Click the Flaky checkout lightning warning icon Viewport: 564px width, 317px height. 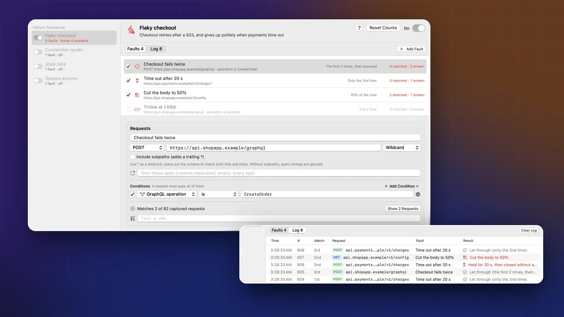click(131, 30)
